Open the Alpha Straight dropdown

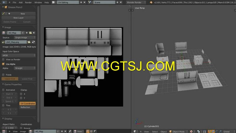click(25, 68)
